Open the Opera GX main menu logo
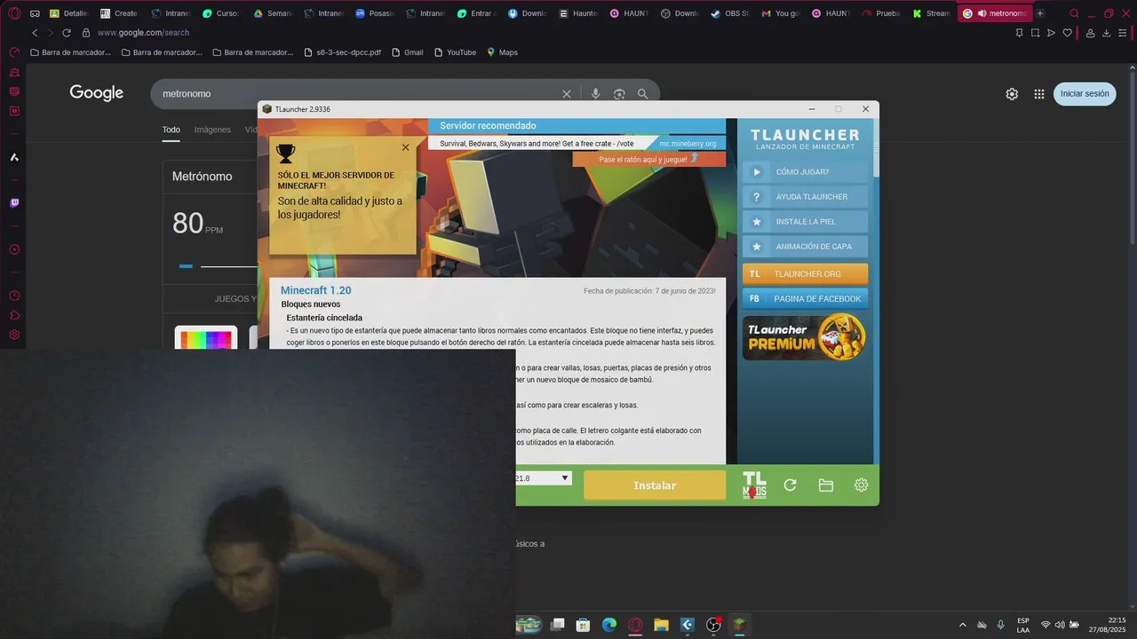Screen dimensions: 1137x639 point(14,13)
